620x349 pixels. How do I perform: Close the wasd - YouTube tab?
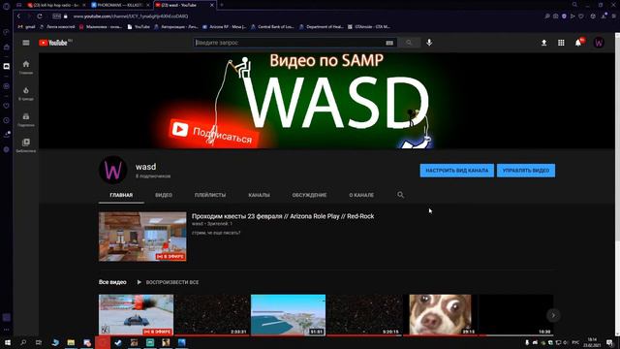pyautogui.click(x=212, y=5)
